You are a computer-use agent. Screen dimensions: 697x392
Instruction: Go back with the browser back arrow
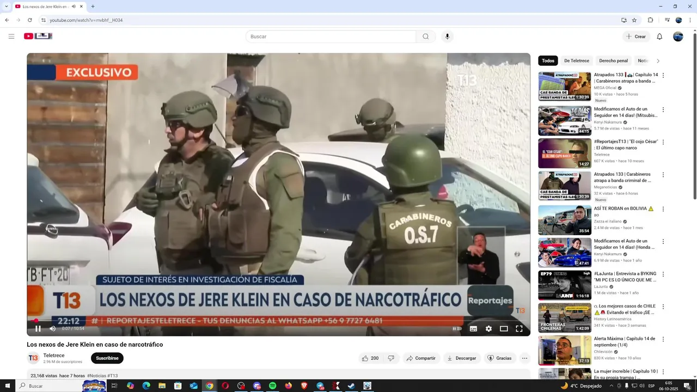point(7,20)
